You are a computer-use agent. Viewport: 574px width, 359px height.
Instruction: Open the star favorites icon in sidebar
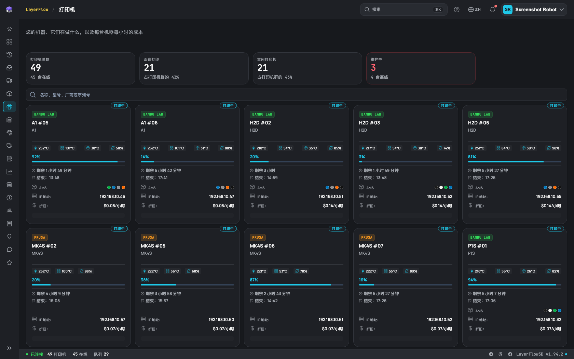9,263
